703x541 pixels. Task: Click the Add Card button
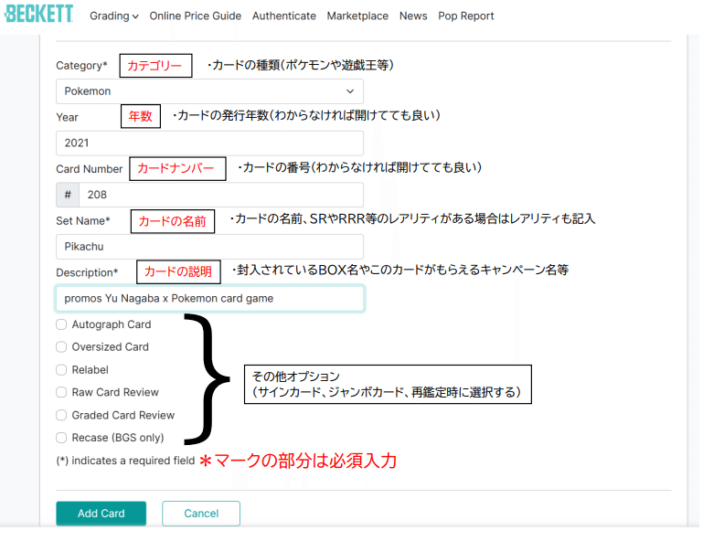point(101,514)
